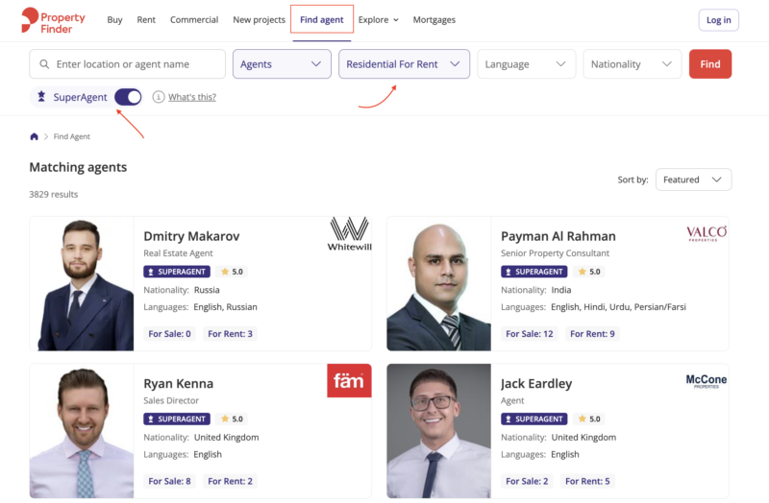Open the Agents dropdown
769x503 pixels.
pyautogui.click(x=282, y=64)
